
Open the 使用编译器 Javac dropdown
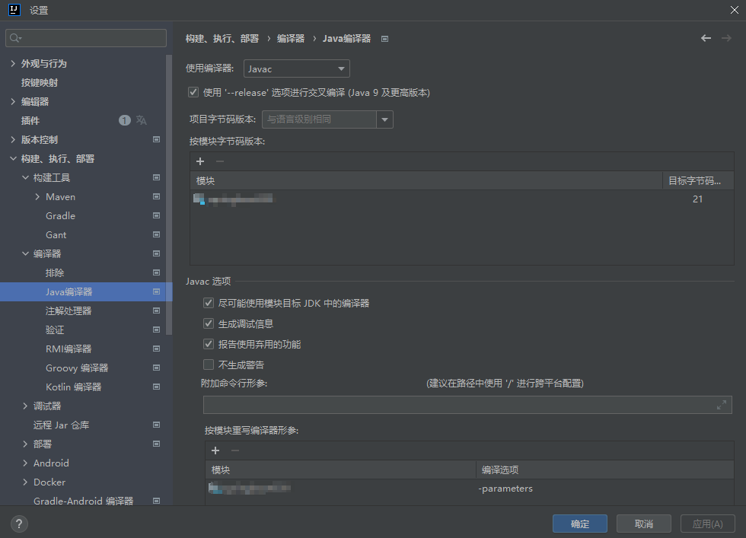tap(297, 68)
